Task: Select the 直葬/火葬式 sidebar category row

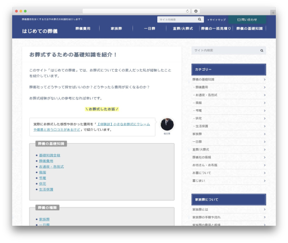Action: coord(229,149)
